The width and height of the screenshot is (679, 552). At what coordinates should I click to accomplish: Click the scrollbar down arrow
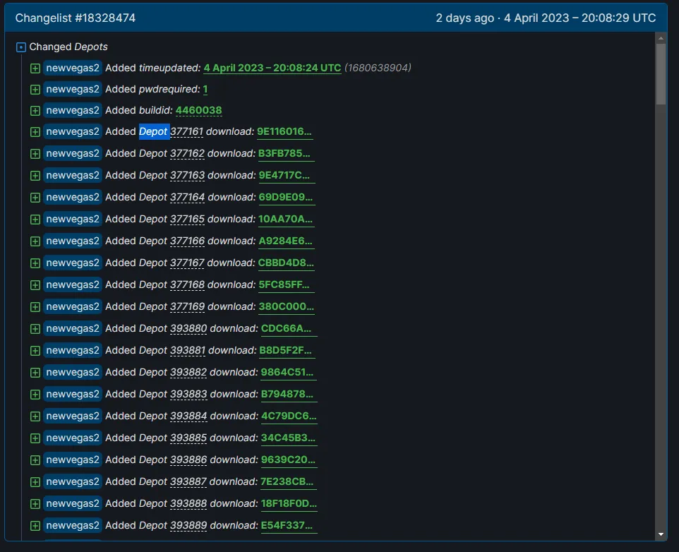click(x=661, y=534)
